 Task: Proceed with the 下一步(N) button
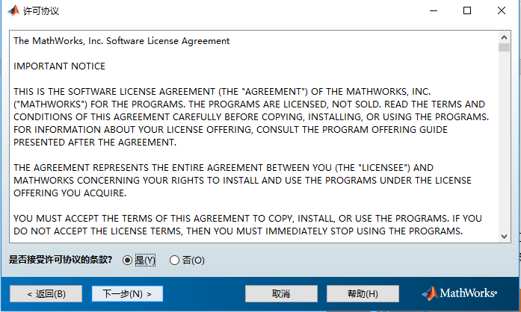click(127, 293)
